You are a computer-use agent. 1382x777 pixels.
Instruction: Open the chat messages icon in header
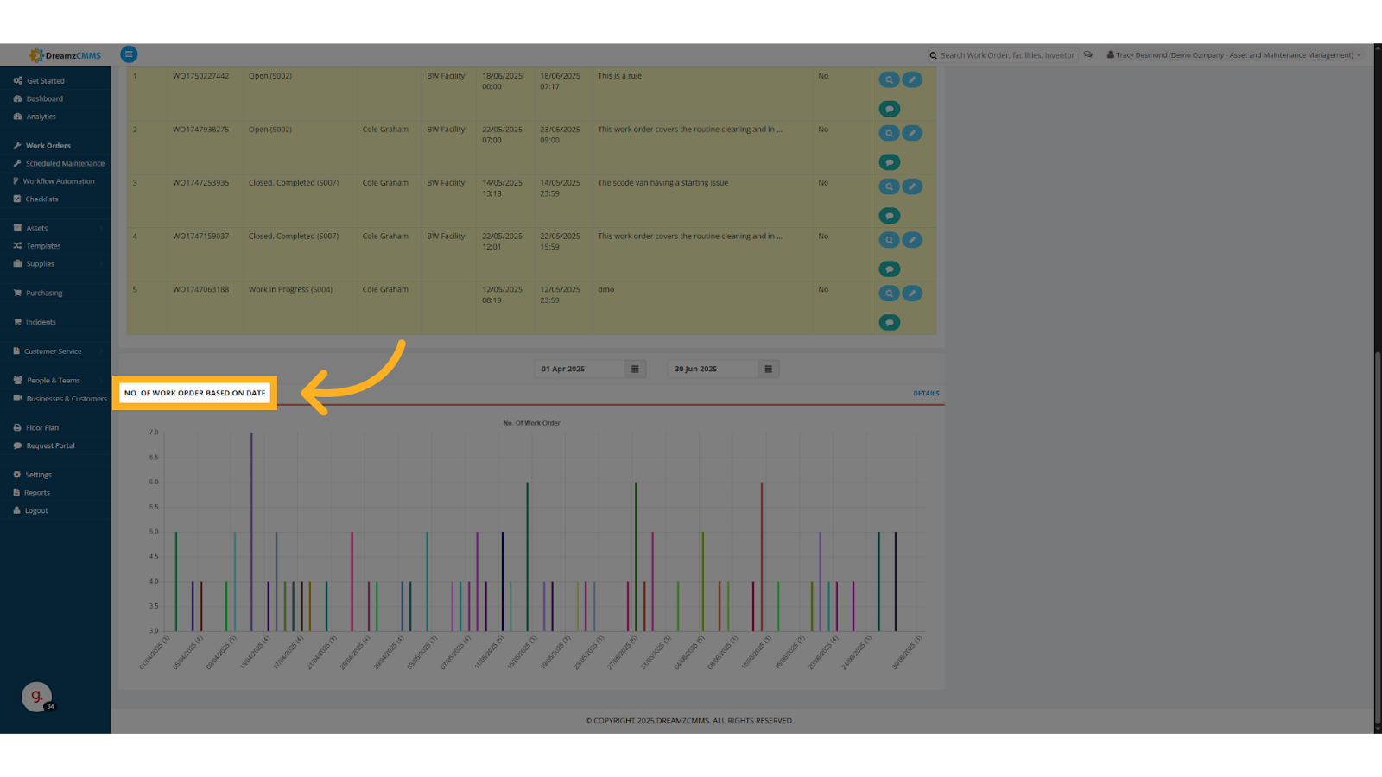tap(1088, 54)
